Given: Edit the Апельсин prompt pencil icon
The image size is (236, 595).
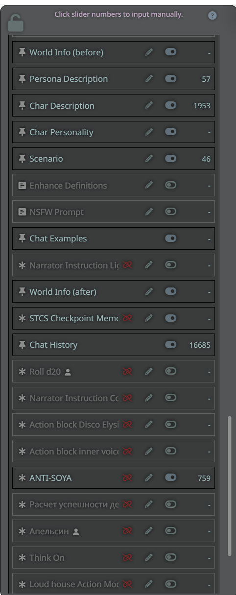Looking at the screenshot, I should click(149, 531).
